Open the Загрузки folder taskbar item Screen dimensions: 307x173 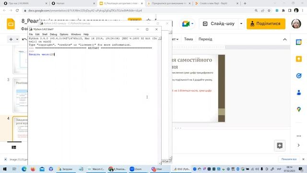coord(66,169)
